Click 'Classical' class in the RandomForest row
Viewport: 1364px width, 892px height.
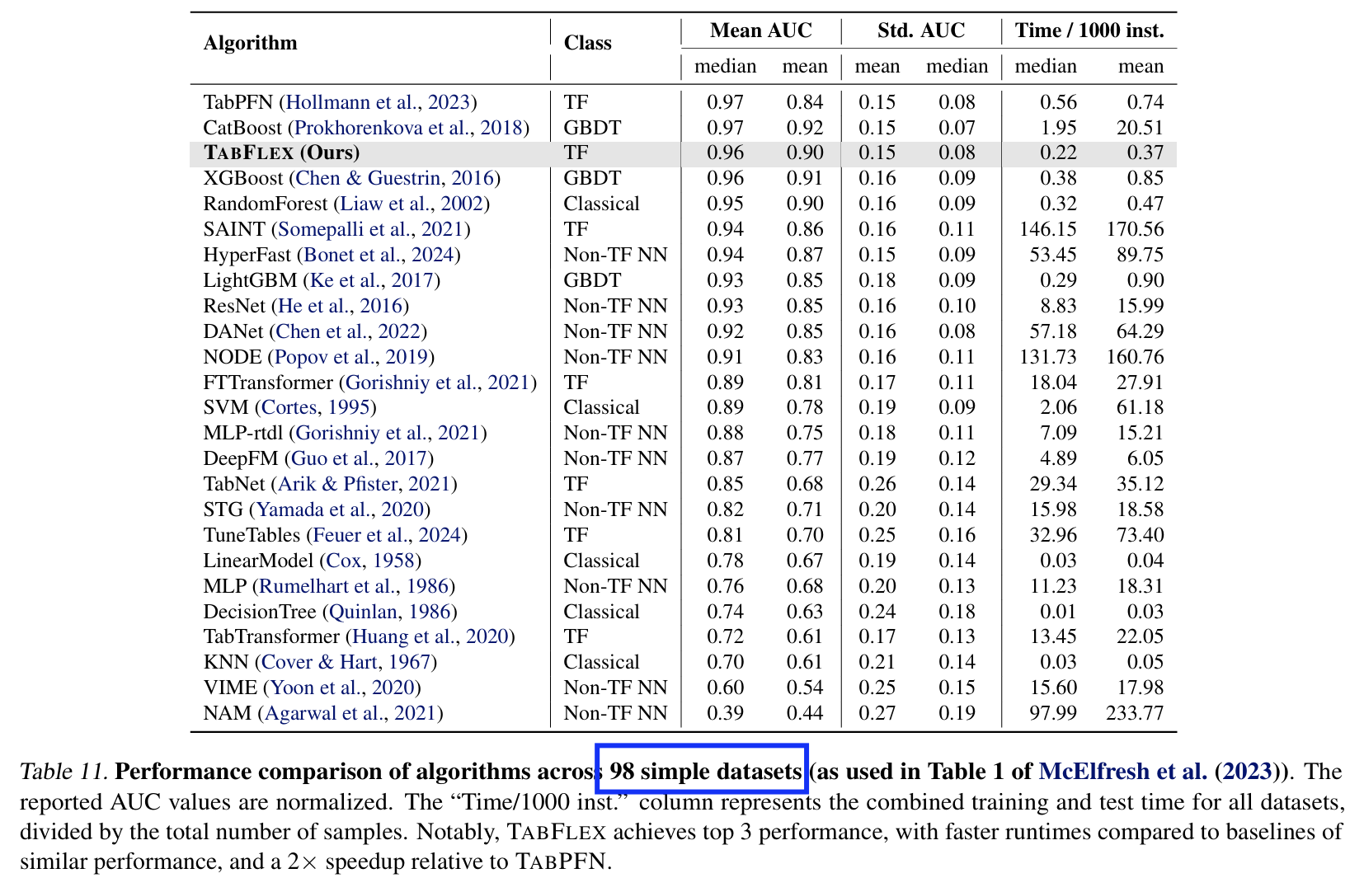tap(601, 204)
